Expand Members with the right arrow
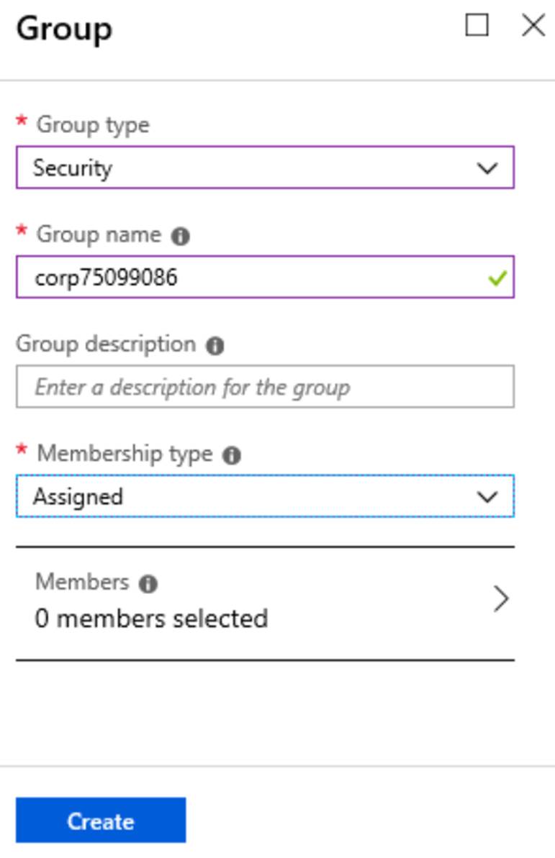Screen dimensions: 555x858 (x=501, y=598)
